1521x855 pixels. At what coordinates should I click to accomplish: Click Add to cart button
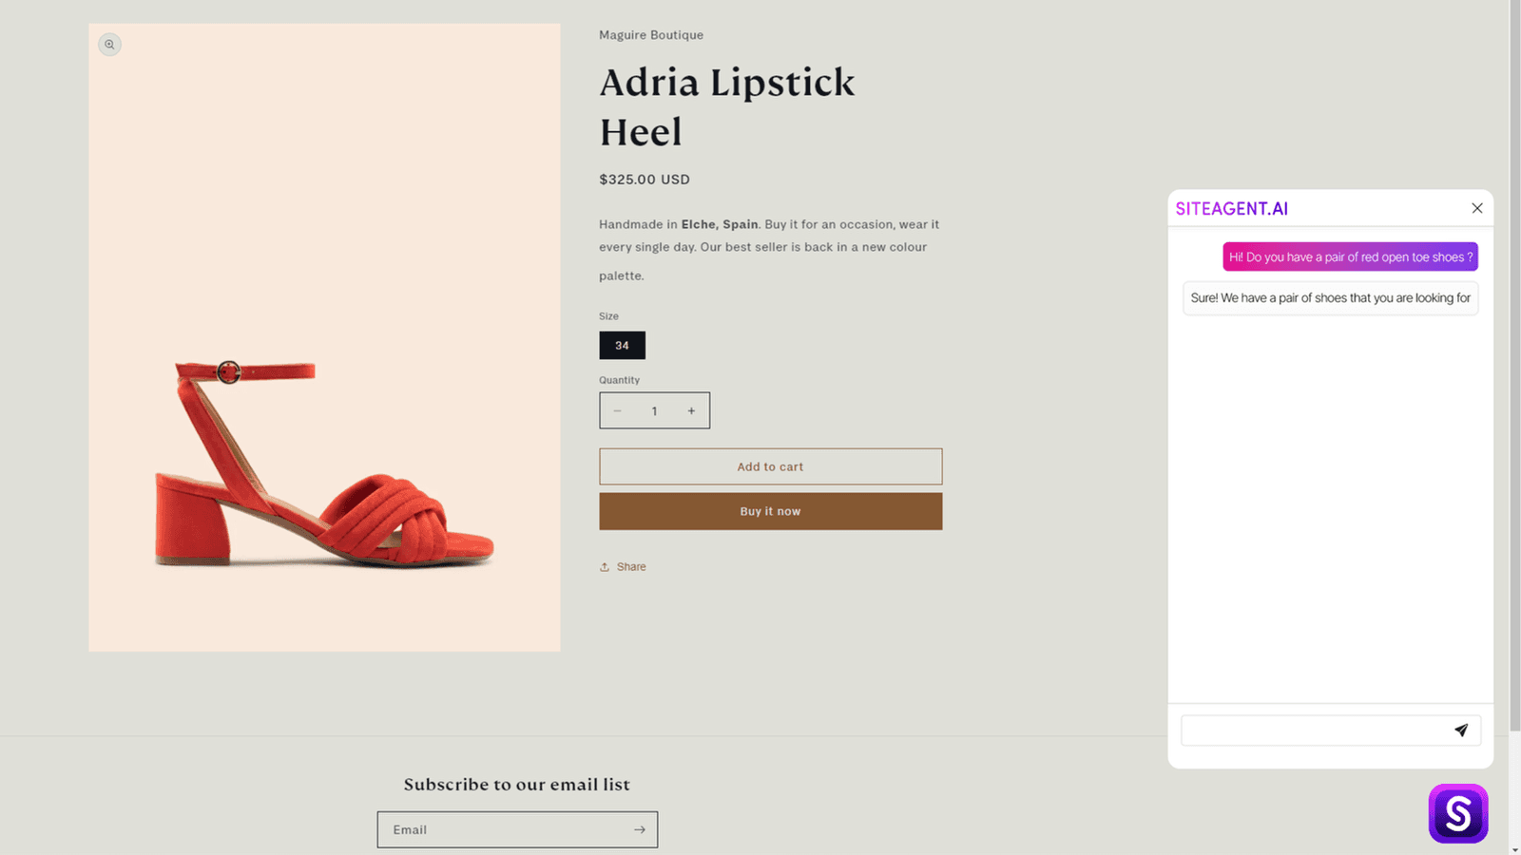(x=770, y=466)
